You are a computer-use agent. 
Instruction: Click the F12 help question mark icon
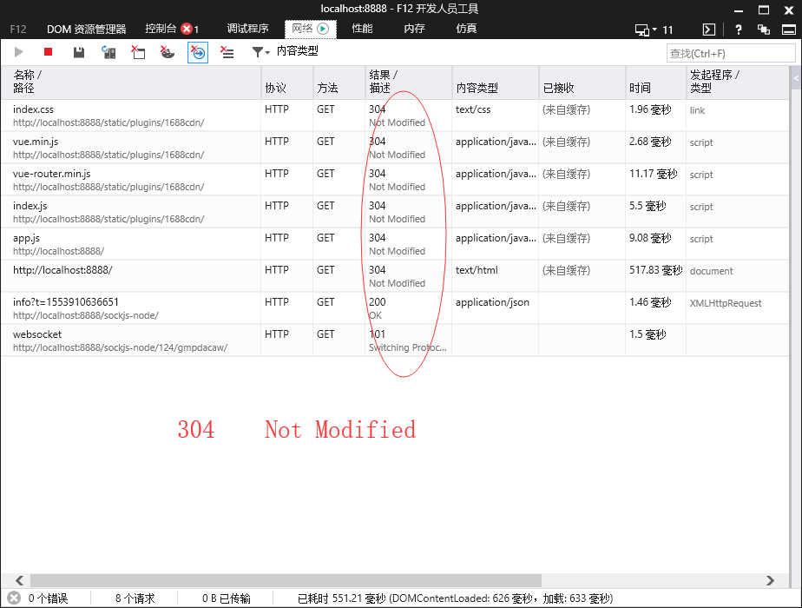click(738, 29)
